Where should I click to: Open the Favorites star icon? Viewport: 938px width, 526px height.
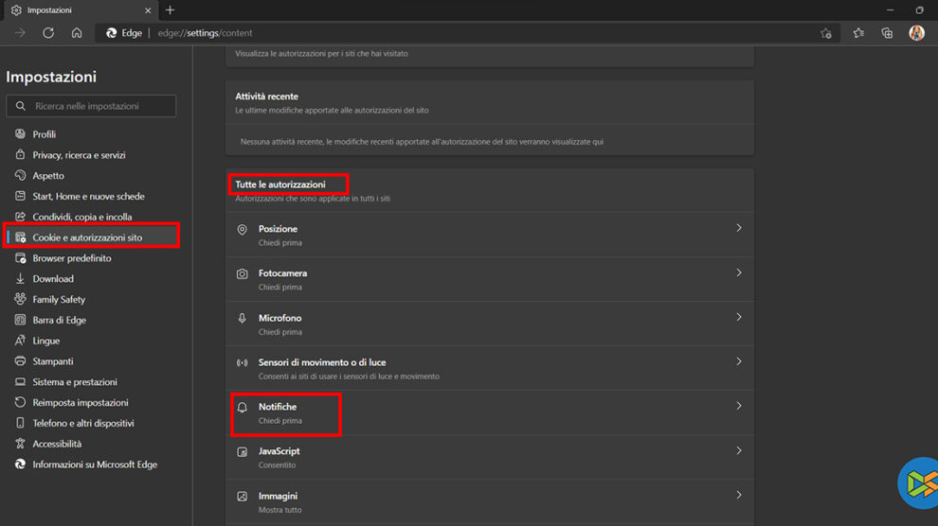click(858, 33)
